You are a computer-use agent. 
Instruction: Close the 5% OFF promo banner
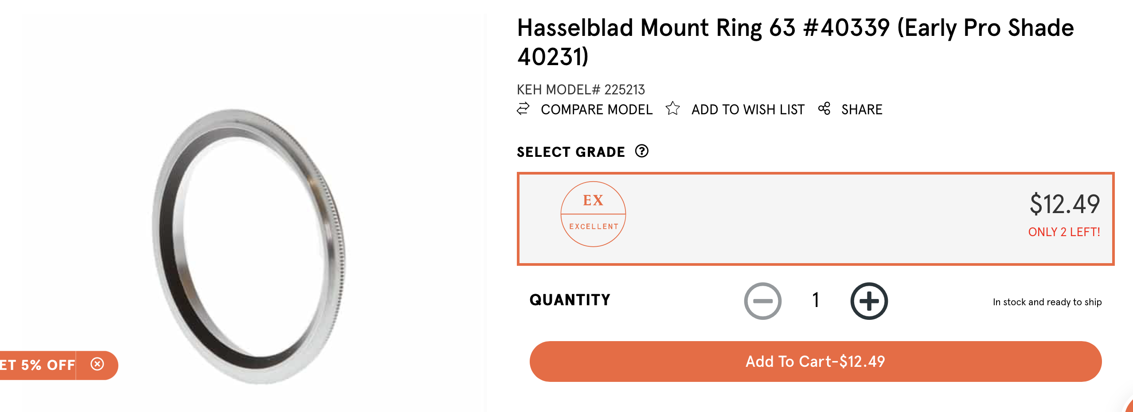tap(98, 364)
